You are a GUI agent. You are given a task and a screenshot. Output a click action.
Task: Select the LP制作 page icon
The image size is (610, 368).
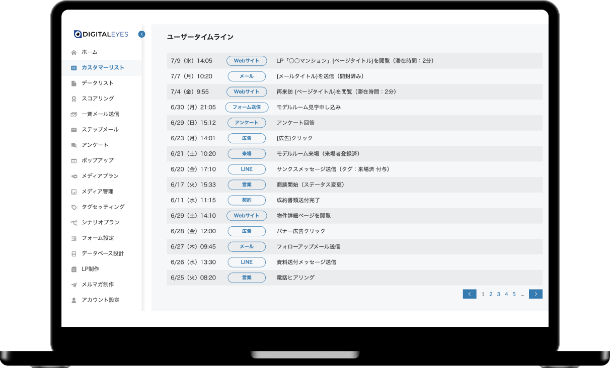(73, 268)
